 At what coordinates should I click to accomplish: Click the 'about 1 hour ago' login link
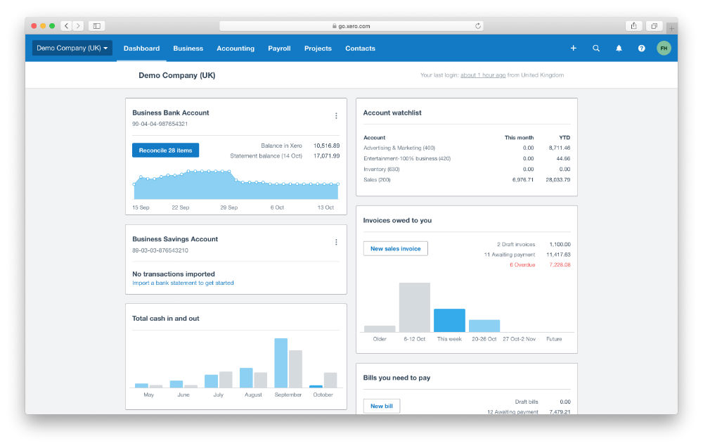point(483,75)
